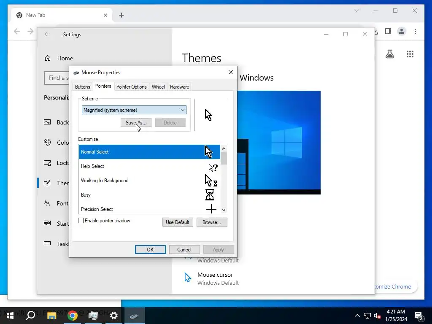Screen dimensions: 432x324
Task: Expand Chrome tab search chevron
Action: (356, 11)
